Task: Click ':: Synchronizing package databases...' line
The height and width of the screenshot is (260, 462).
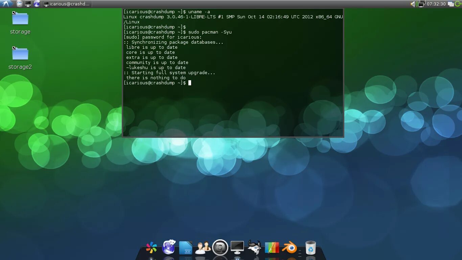Action: (x=174, y=42)
